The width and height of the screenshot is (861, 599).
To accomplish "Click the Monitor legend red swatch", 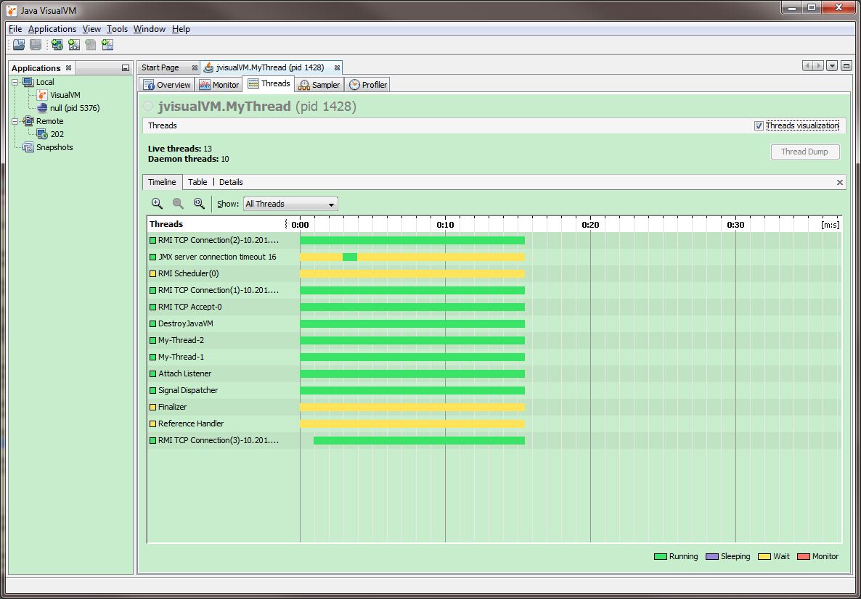I will [x=804, y=556].
